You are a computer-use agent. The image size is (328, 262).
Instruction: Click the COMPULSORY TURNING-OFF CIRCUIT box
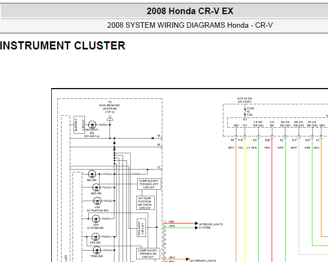tap(149, 184)
